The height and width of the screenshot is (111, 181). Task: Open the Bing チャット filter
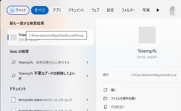[x=18, y=10]
